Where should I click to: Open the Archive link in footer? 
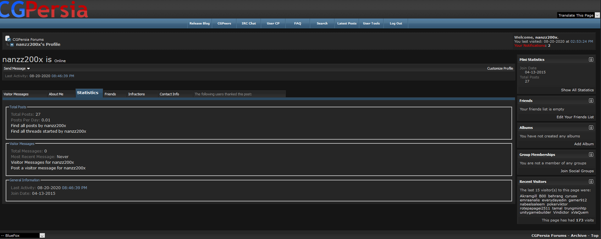tap(578, 236)
